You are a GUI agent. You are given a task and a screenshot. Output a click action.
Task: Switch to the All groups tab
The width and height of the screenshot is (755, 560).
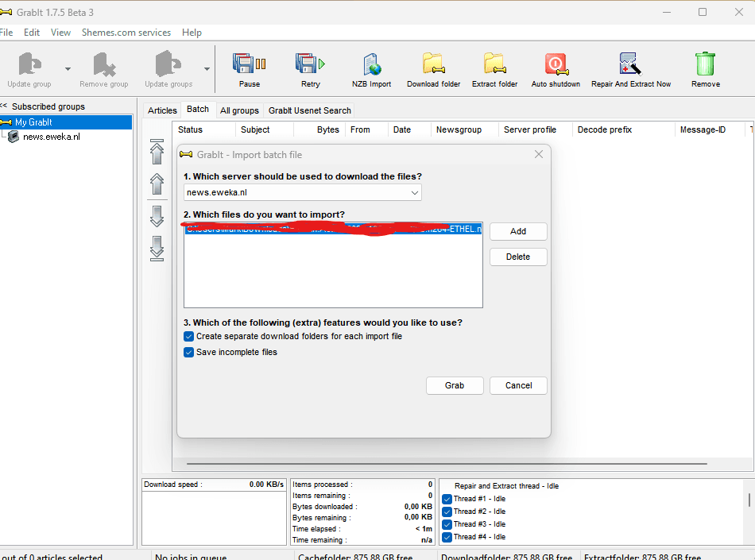pyautogui.click(x=239, y=110)
